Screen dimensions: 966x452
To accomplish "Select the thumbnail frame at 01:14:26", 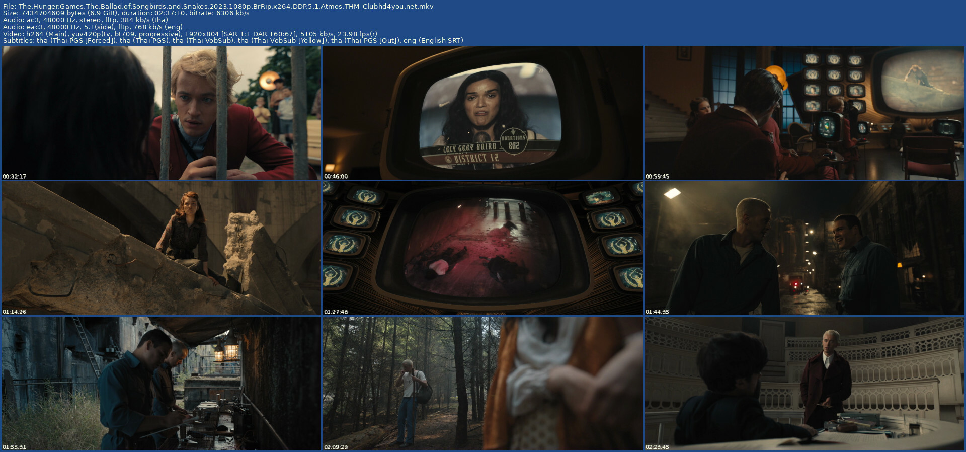I will click(x=162, y=248).
